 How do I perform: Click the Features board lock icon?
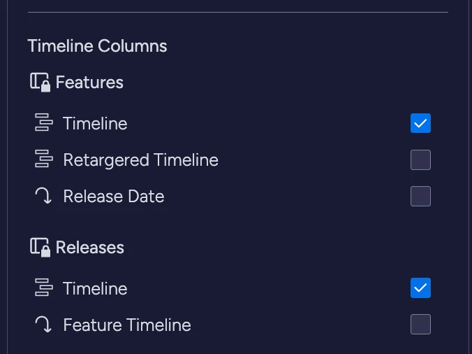[40, 83]
